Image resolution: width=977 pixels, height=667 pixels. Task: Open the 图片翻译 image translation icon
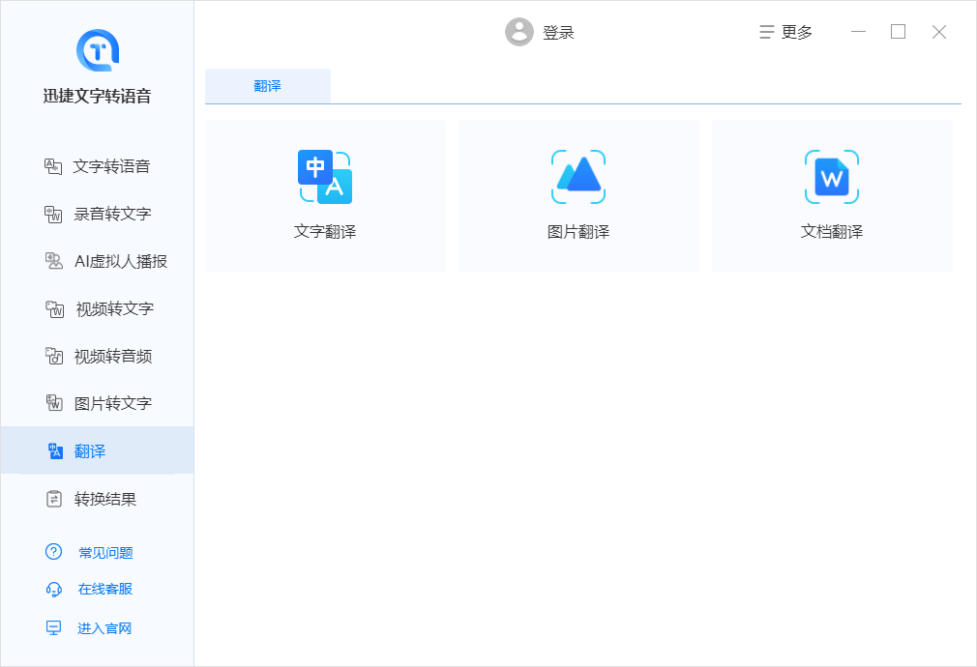578,178
